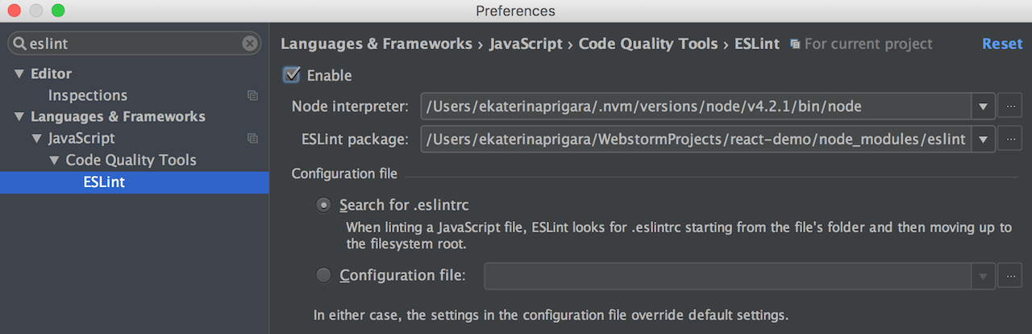This screenshot has height=334, width=1032.
Task: Clear the eslint search field text
Action: 250,44
